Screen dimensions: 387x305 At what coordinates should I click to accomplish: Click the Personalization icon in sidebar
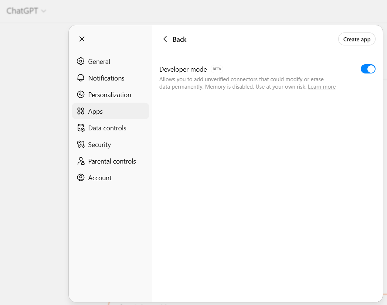81,95
